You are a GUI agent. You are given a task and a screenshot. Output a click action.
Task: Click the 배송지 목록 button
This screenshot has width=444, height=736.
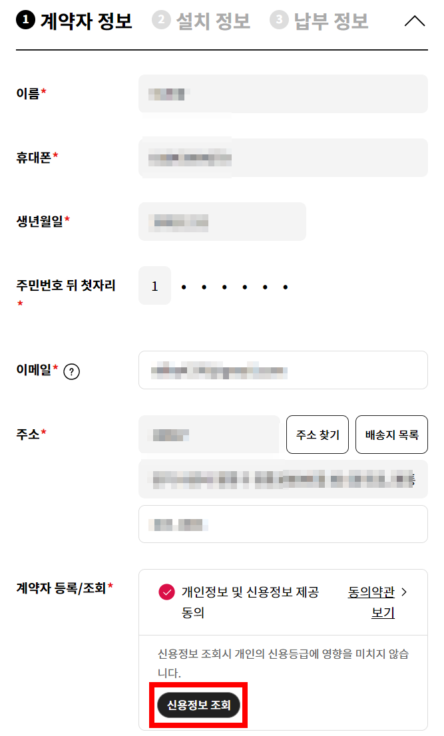click(x=391, y=435)
